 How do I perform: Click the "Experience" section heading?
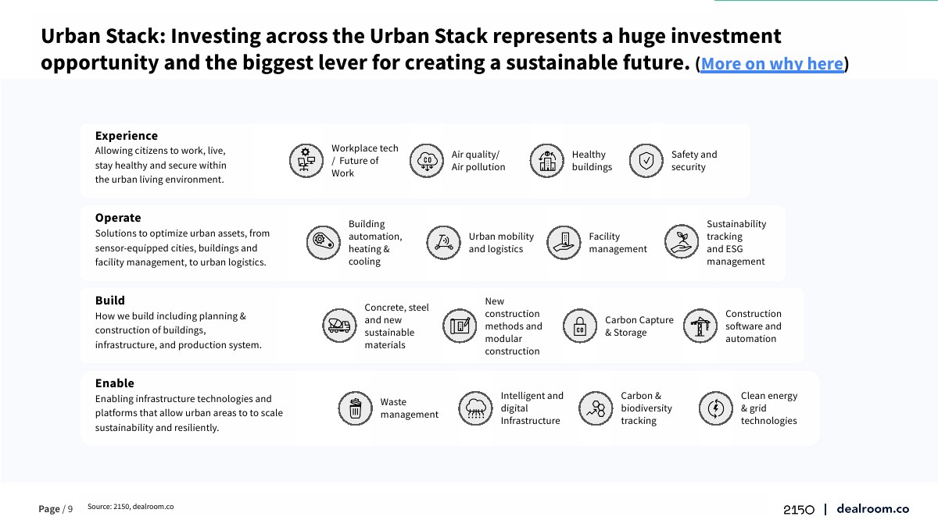point(127,136)
